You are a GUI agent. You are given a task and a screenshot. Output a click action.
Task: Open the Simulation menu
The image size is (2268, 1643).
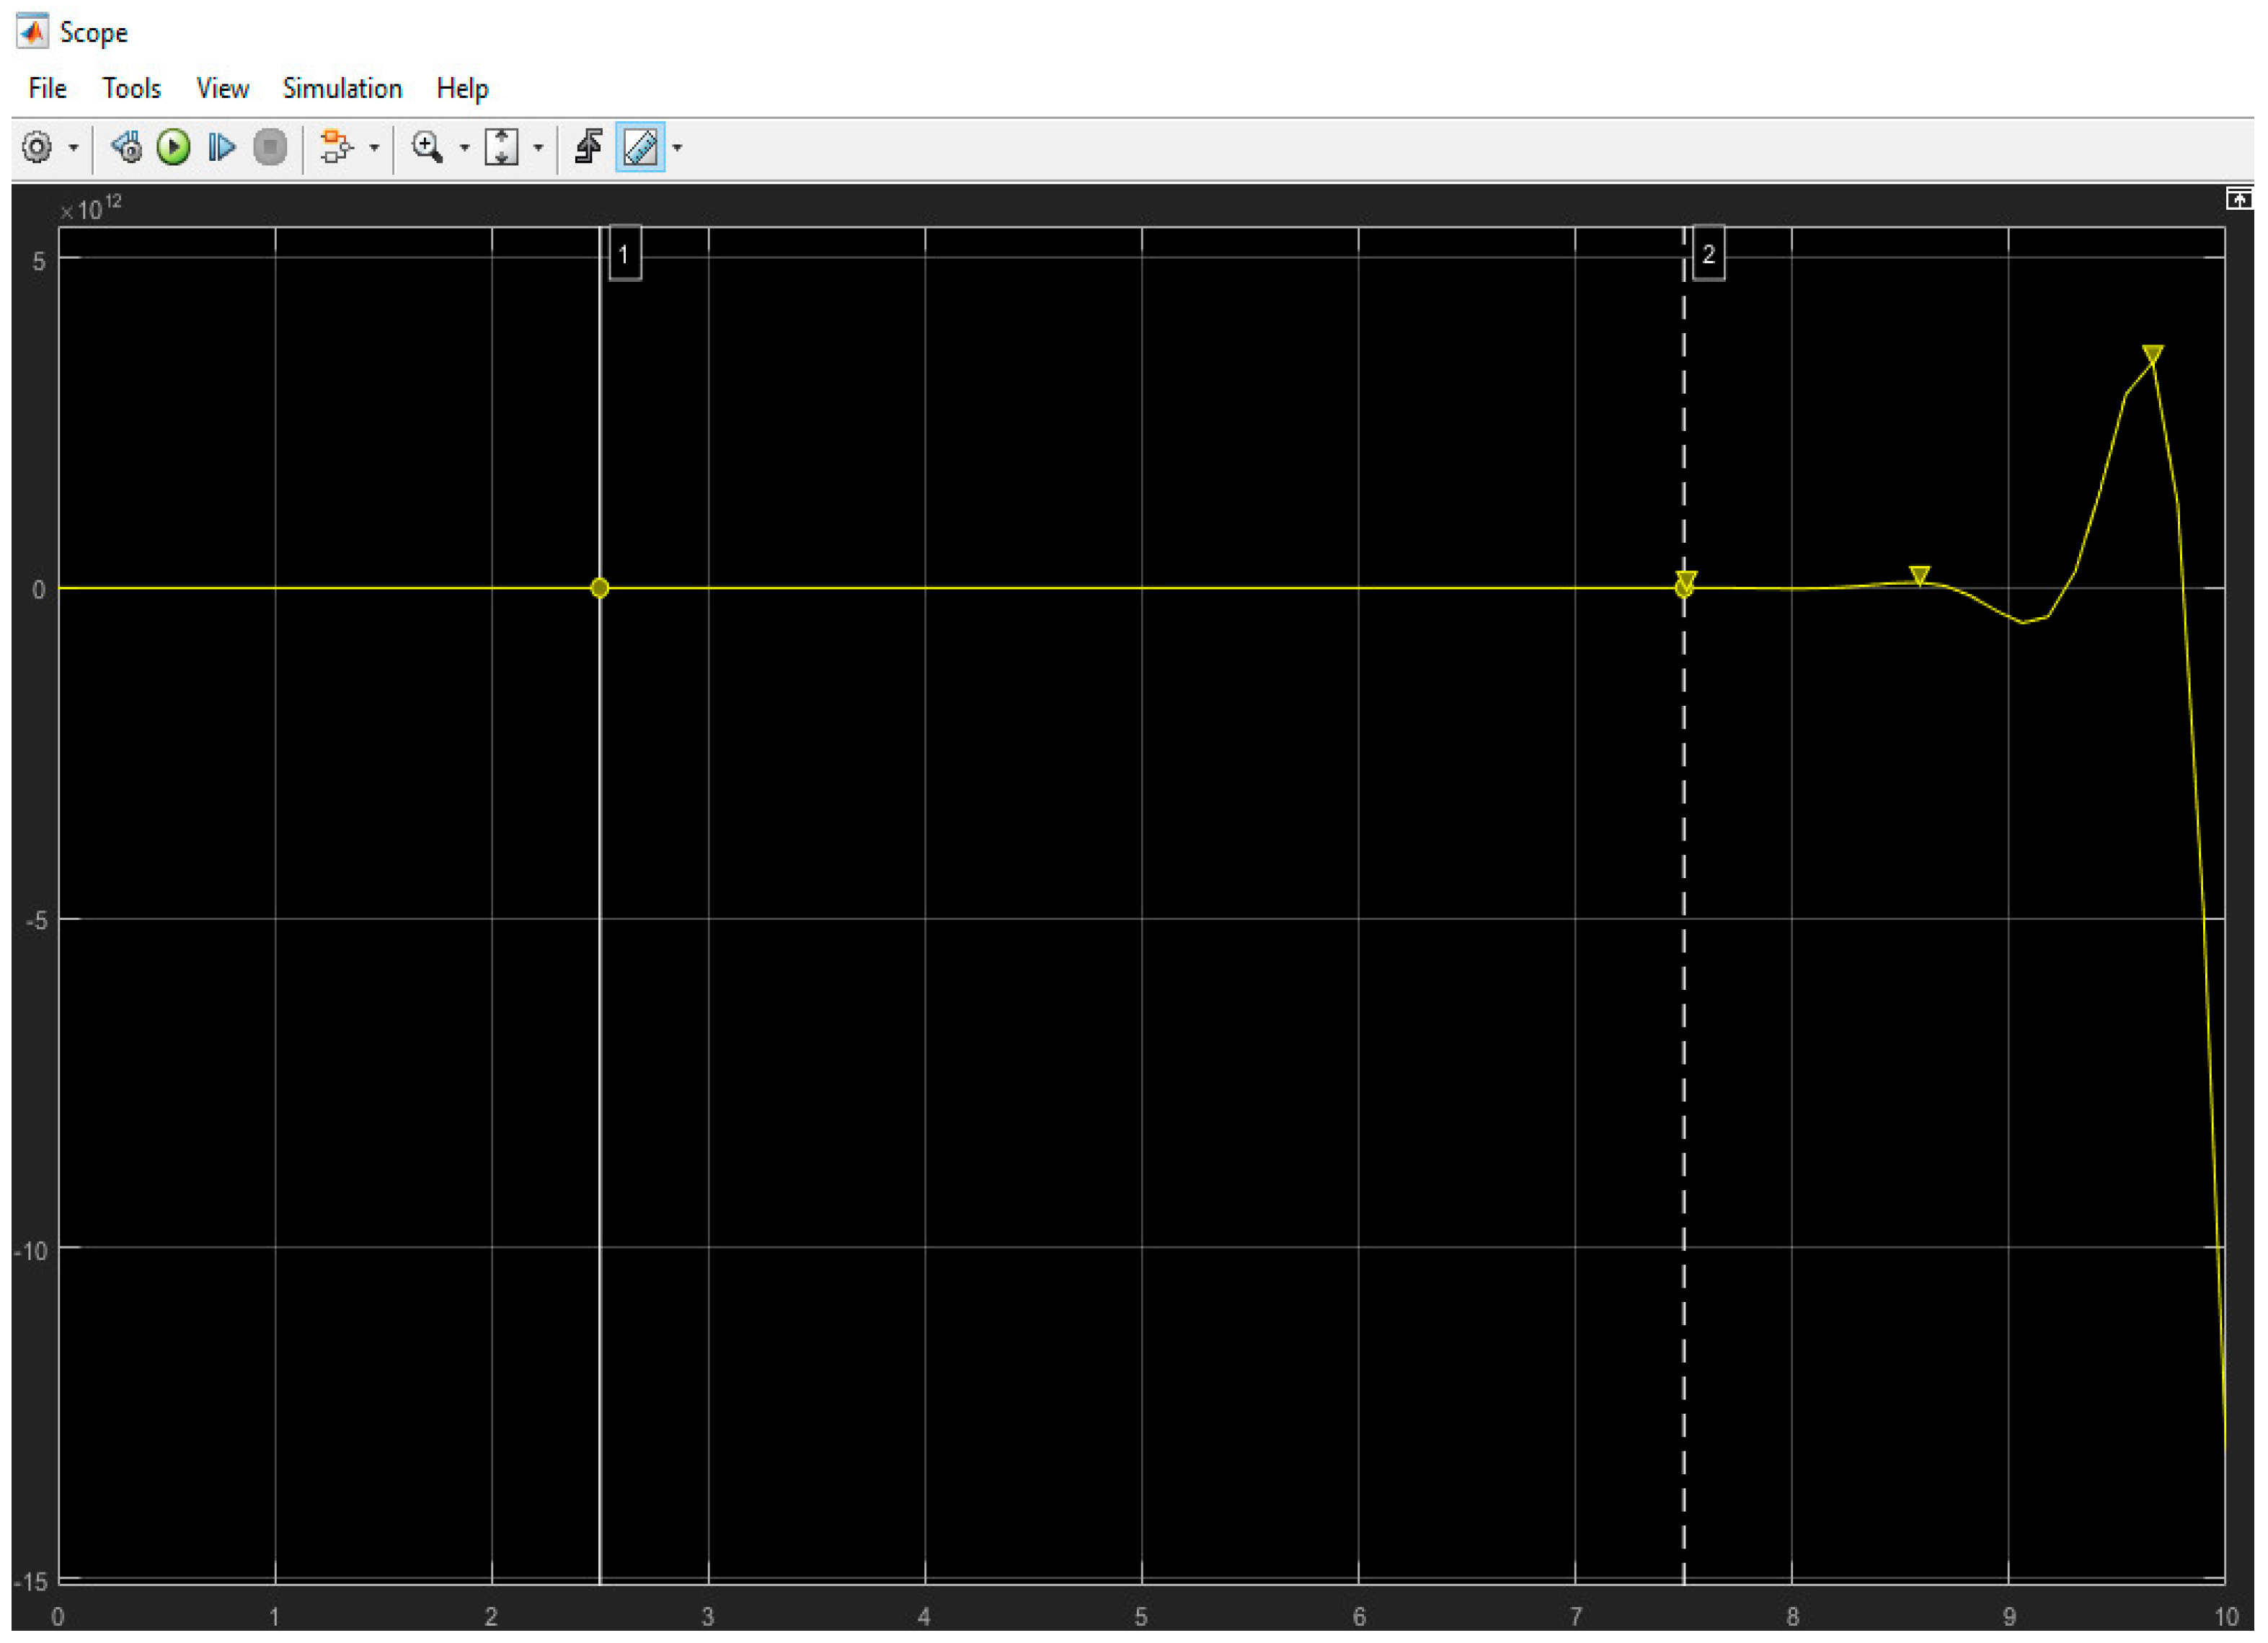coord(342,89)
